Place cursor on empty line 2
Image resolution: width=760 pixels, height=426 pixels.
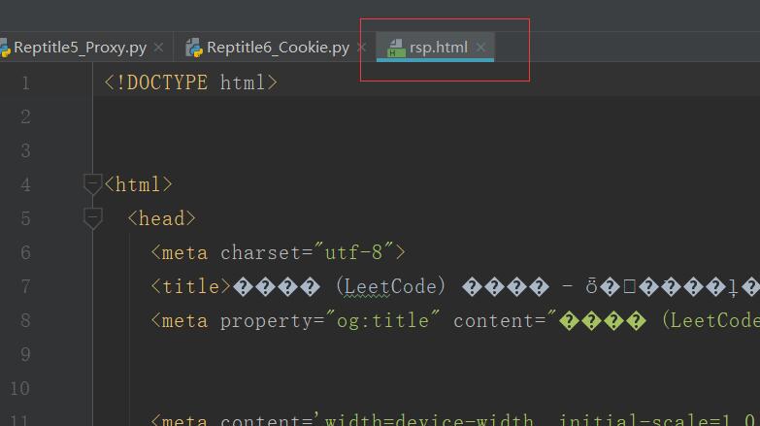[291, 116]
